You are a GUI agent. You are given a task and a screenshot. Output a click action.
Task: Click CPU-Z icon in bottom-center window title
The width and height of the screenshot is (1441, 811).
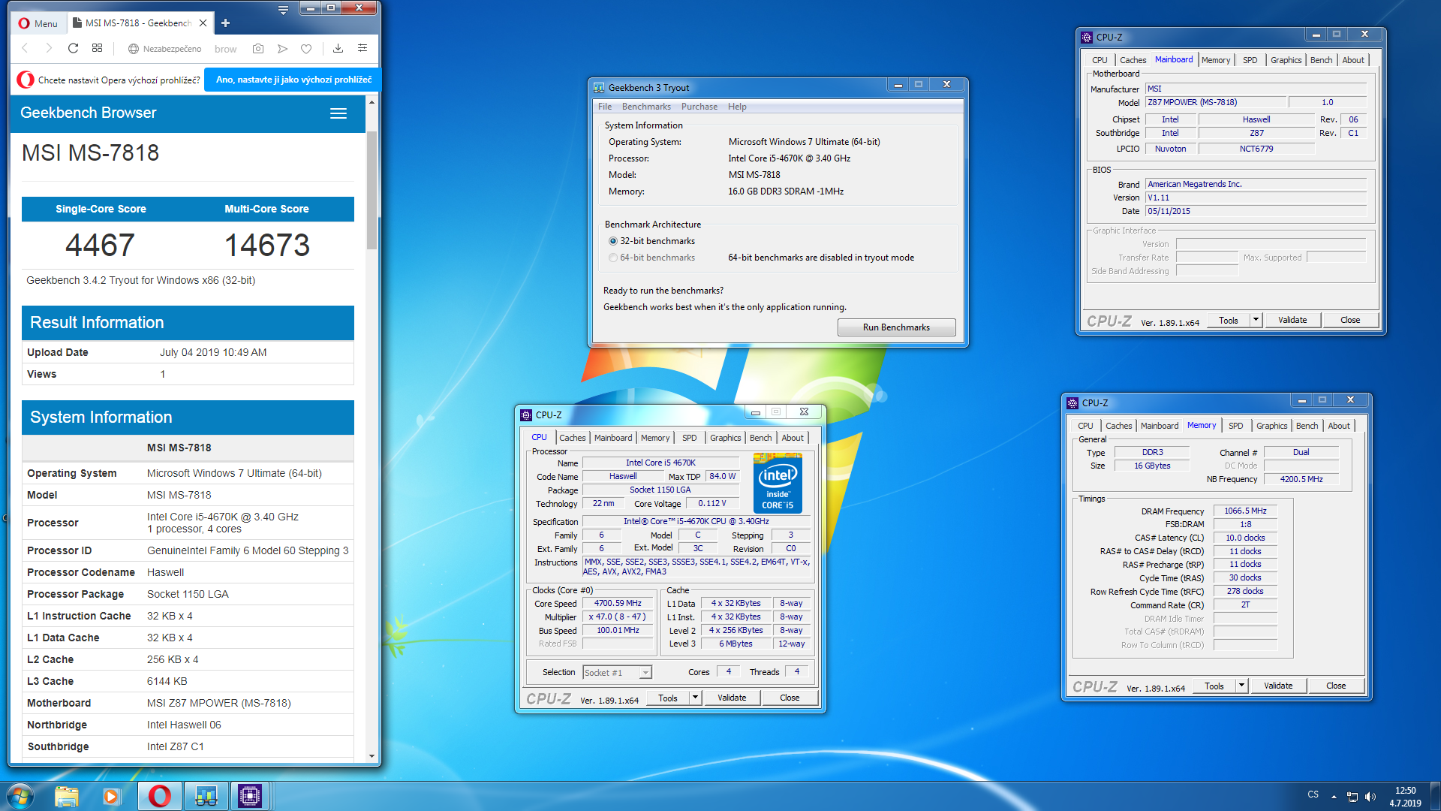coord(526,415)
